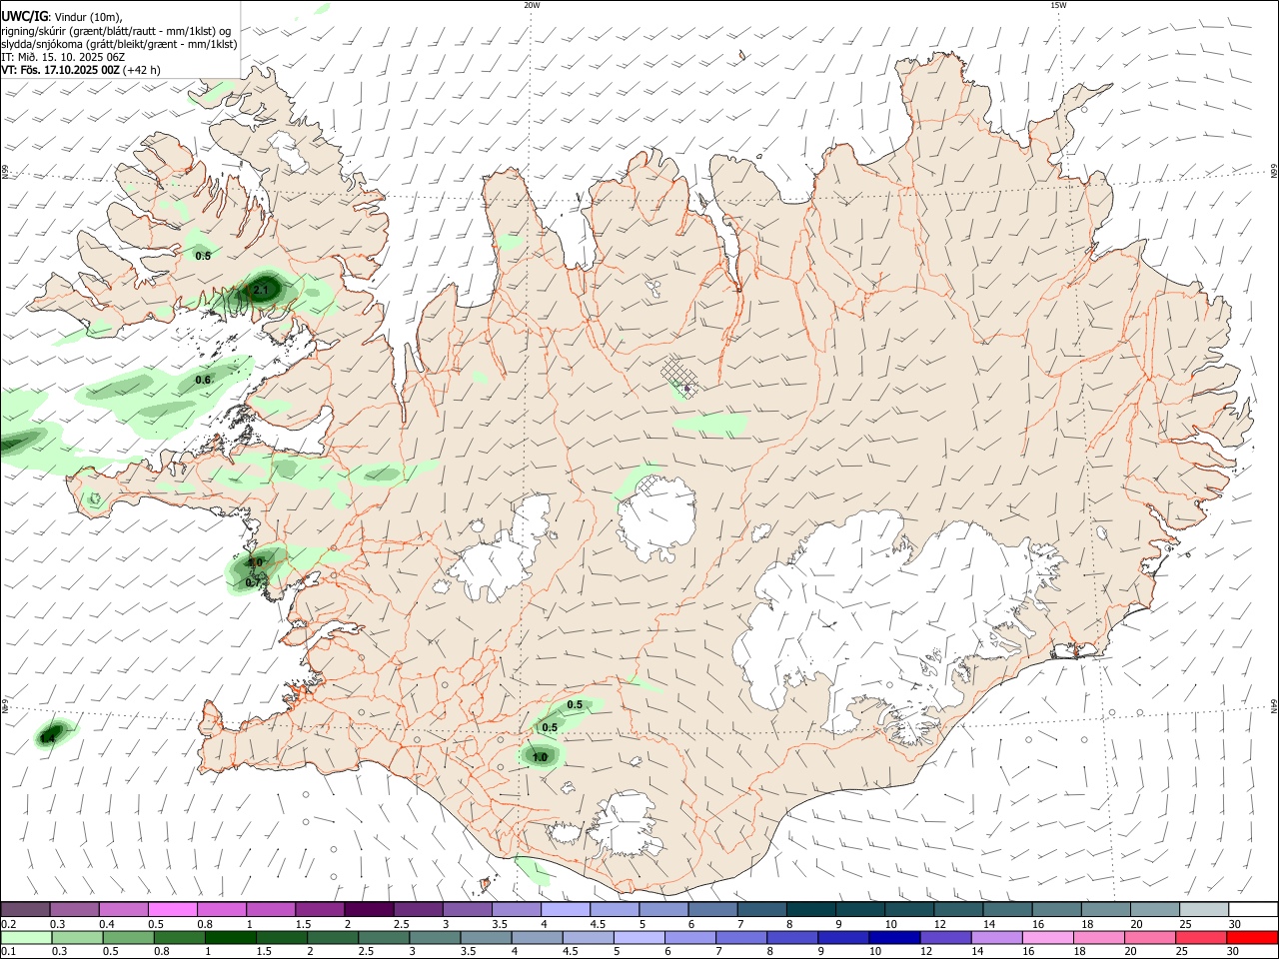Viewport: 1279px width, 959px height.
Task: Select the grey snow swatch between 20 and 25
Action: [1154, 910]
